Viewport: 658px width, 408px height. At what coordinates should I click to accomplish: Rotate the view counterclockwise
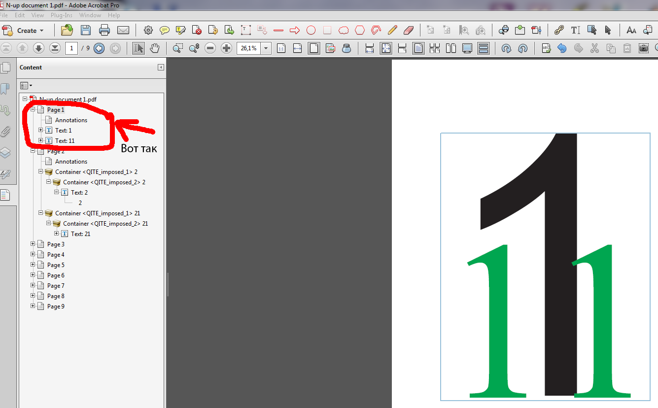(523, 48)
